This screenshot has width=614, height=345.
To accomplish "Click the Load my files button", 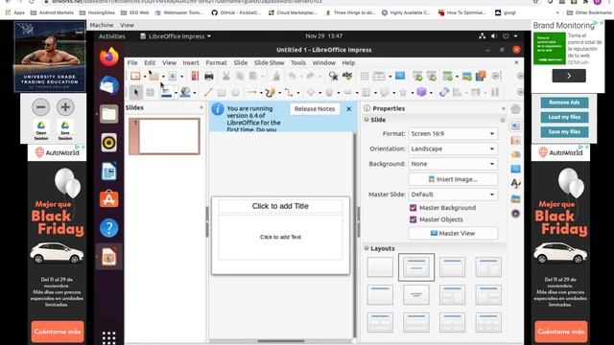I will (564, 117).
